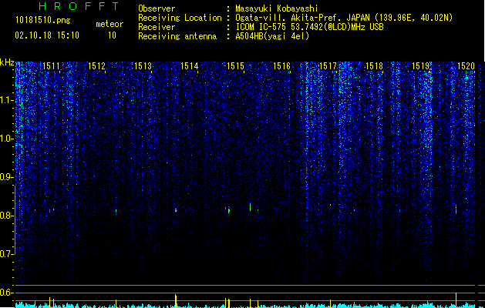Click the meteor count value 10
This screenshot has width=485, height=308.
[112, 35]
